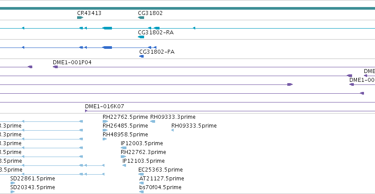Select the RH22762.5prime EST glyph
Screen dimensions: 375x194
(x=105, y=121)
